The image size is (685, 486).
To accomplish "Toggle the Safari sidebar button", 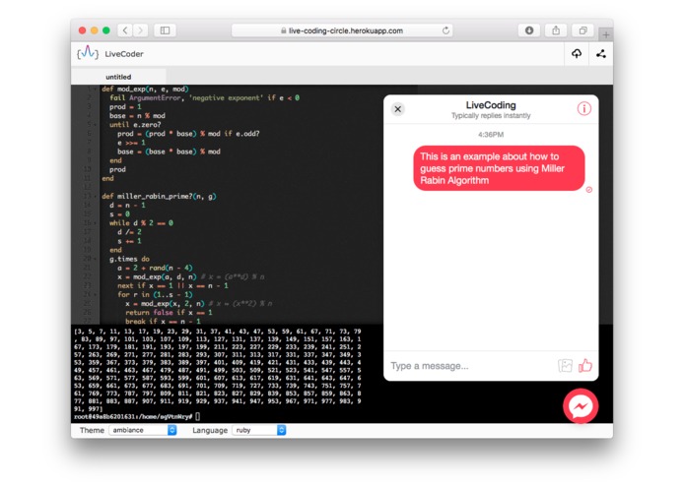I will [x=165, y=30].
